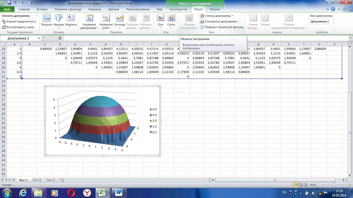
Task: Switch to the Конструктор chart tab
Action: tap(178, 9)
